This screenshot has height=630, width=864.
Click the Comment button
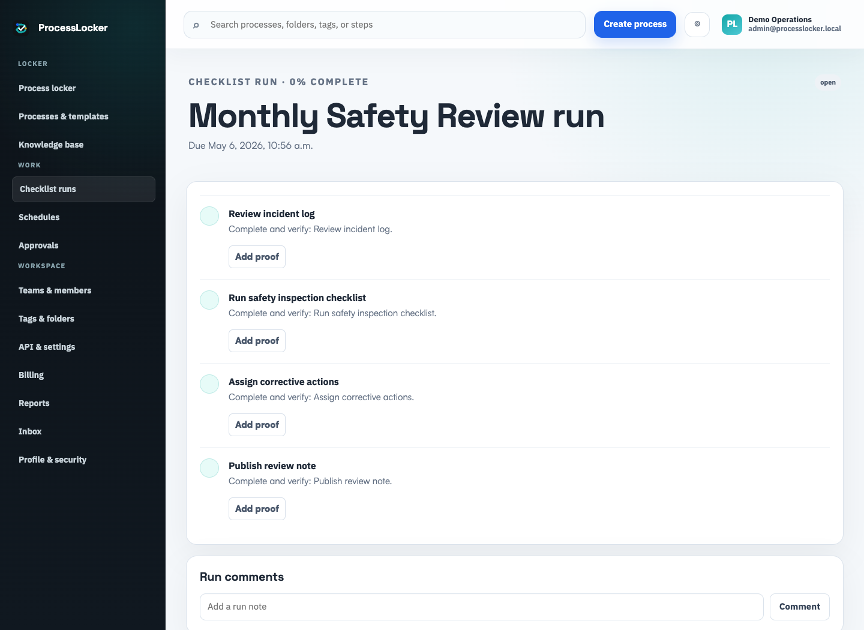799,607
